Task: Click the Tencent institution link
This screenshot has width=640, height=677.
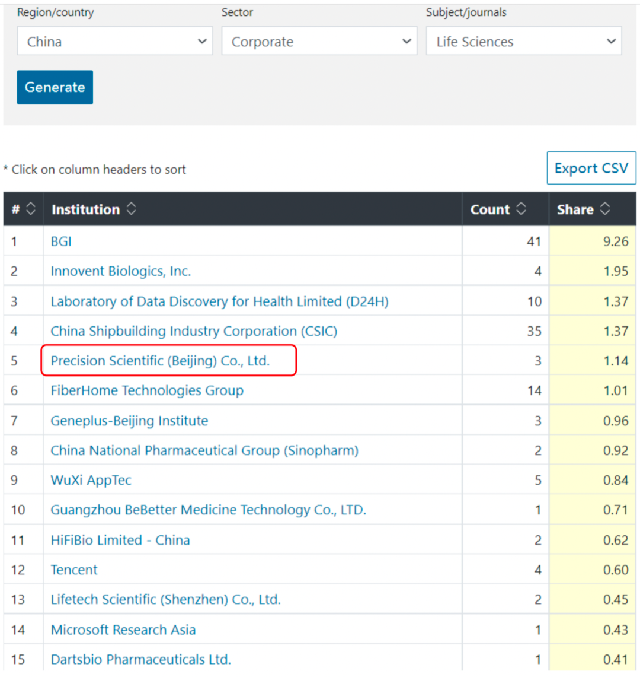Action: tap(74, 570)
